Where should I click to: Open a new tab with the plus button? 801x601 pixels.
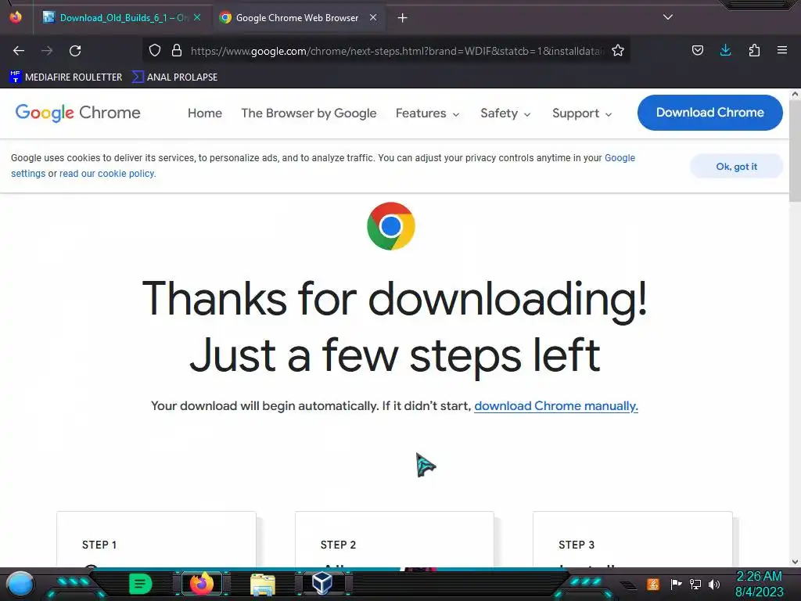click(403, 18)
